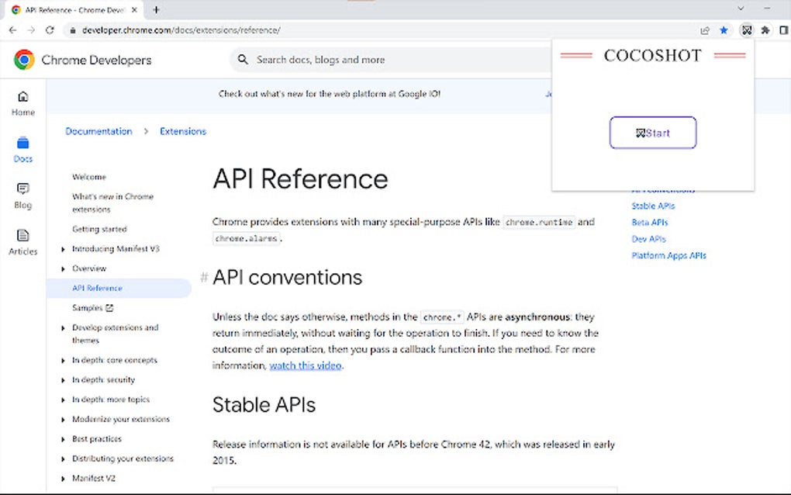
Task: Bookmark this page via the star icon
Action: tap(724, 29)
